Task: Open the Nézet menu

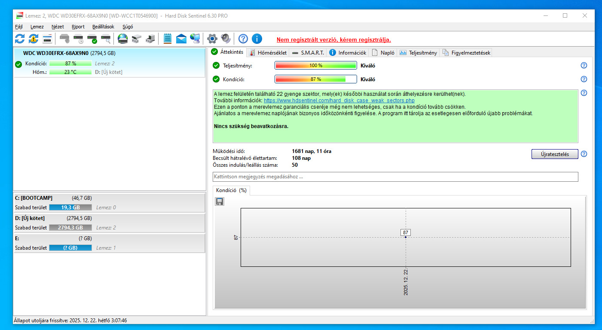Action: tap(58, 27)
